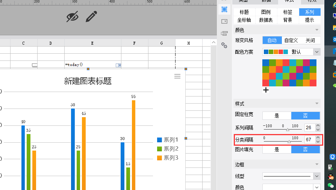This screenshot has width=336, height=190.
Task: Set 图片填充 to 是
Action: 277,149
